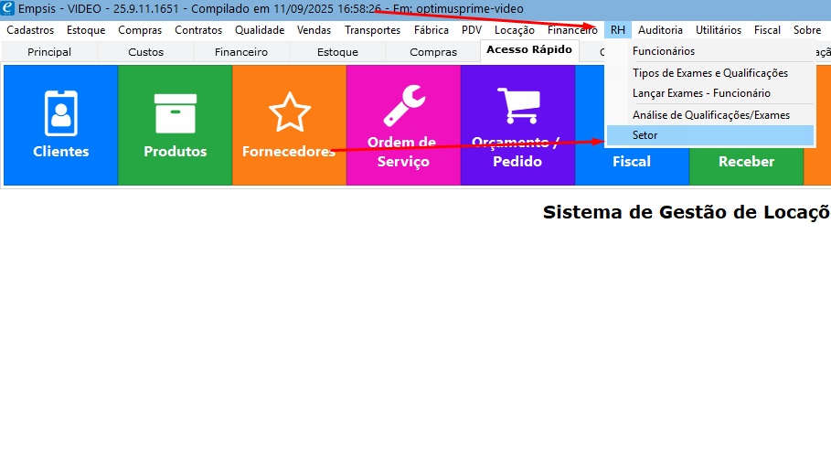Click the Fornecedores star icon tile

(x=289, y=125)
